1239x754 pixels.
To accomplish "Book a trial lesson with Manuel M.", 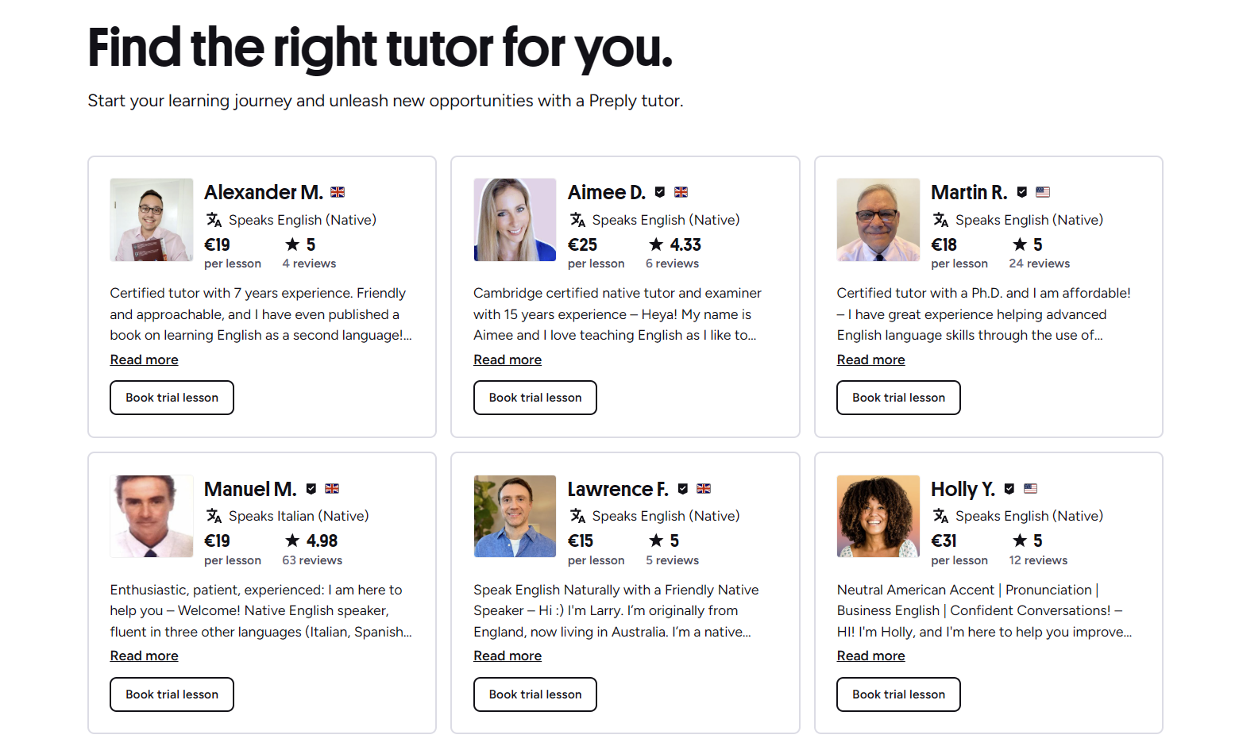I will pos(172,694).
